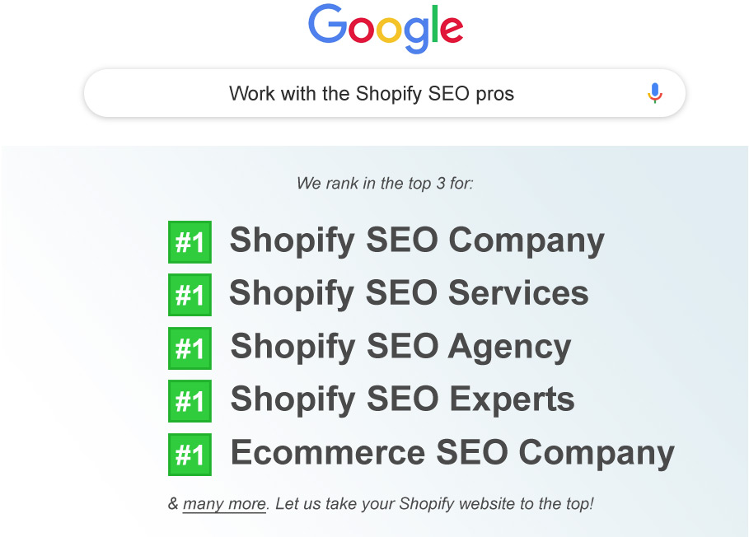Screen dimensions: 749x537
Task: Open the 'many more' underlined link
Action: [224, 503]
